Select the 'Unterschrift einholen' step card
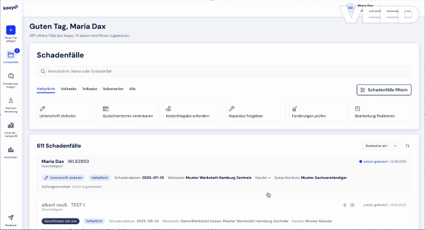Viewport: 425px width, 230px height. point(66,112)
